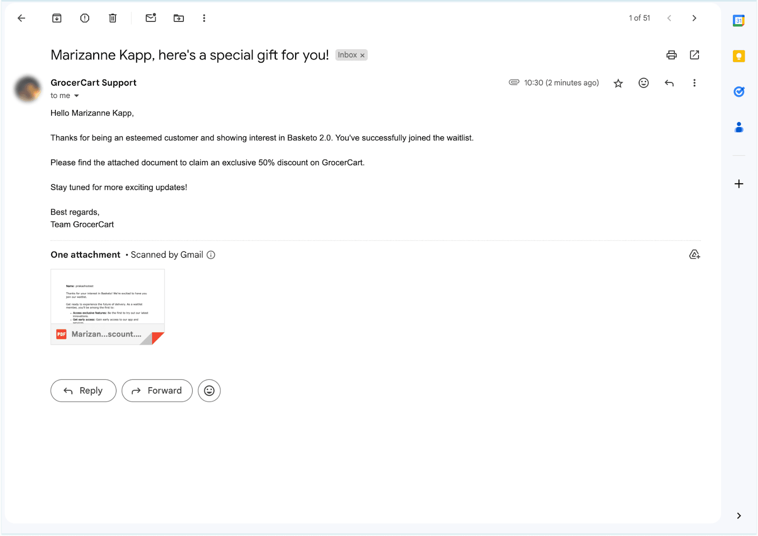
Task: Forward this email
Action: (157, 391)
